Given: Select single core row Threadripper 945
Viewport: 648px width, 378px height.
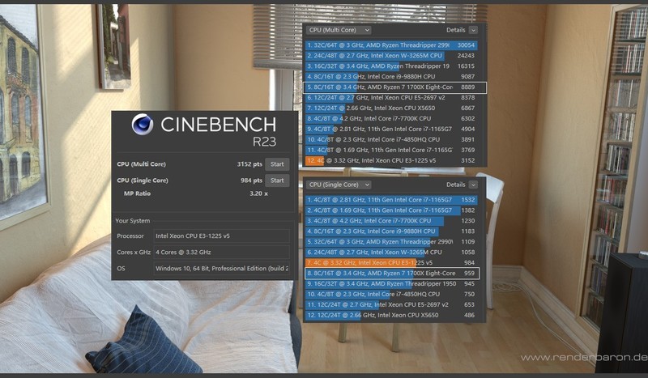Looking at the screenshot, I should coord(391,284).
